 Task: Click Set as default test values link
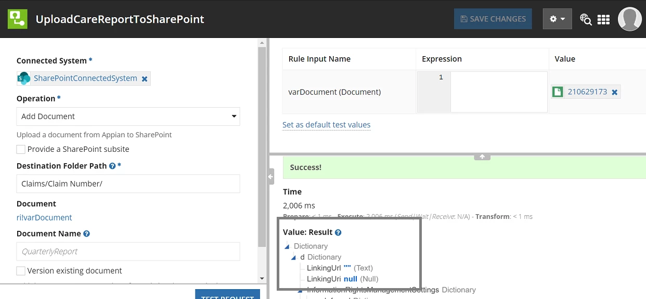pos(326,125)
